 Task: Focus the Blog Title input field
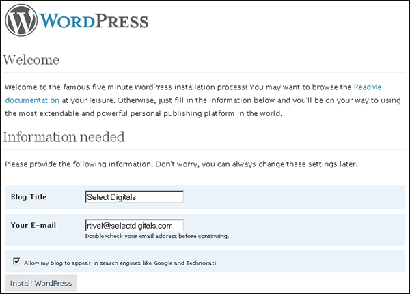tap(134, 197)
